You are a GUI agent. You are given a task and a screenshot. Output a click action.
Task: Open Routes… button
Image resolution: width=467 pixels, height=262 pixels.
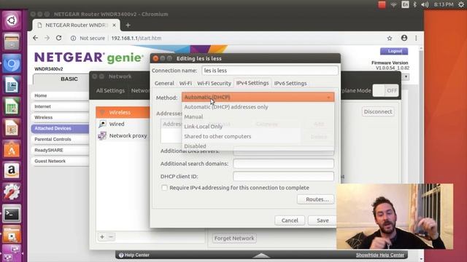pos(316,199)
